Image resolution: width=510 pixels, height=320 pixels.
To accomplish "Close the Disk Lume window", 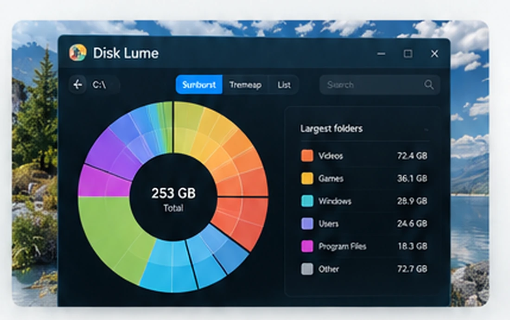I will (x=434, y=54).
